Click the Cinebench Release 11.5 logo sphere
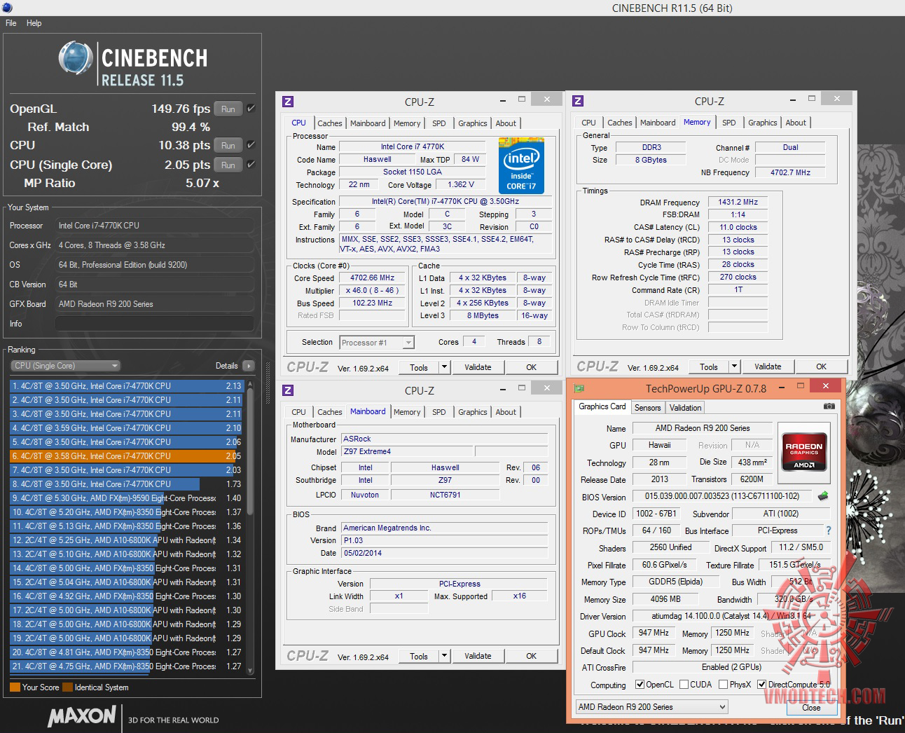905x733 pixels. click(x=76, y=58)
